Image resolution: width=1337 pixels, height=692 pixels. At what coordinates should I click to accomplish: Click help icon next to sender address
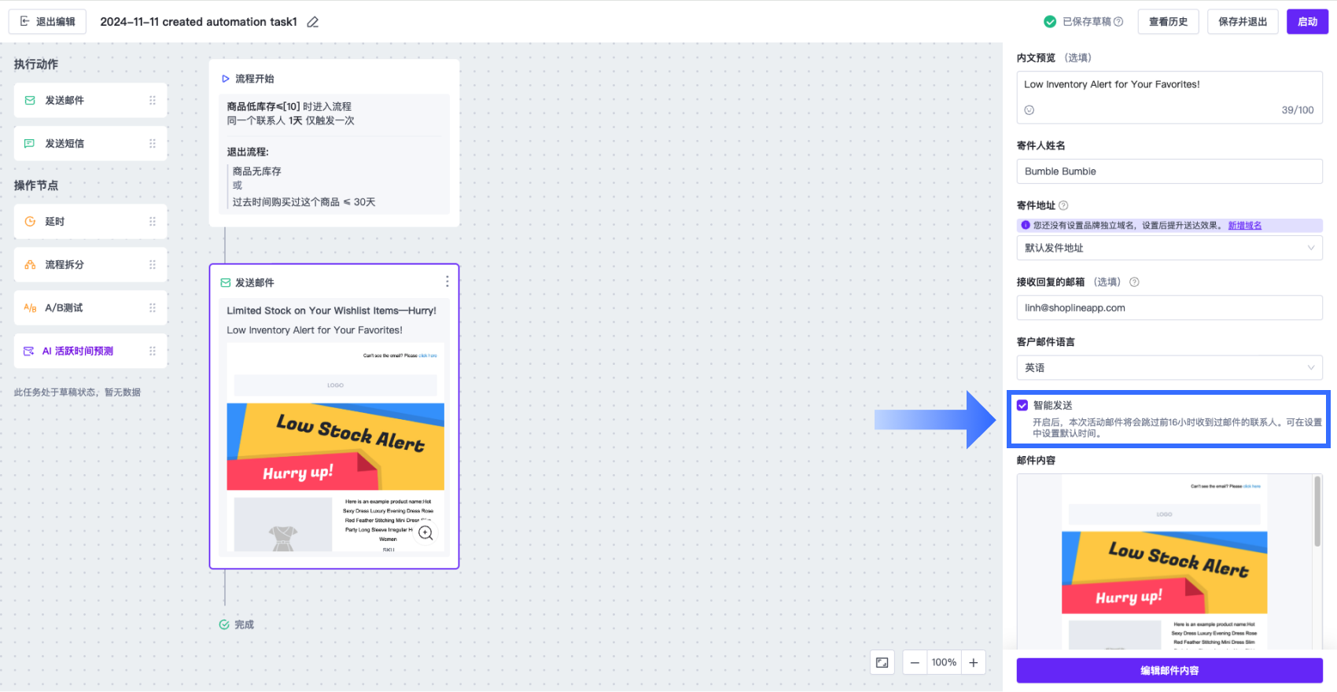click(x=1063, y=205)
